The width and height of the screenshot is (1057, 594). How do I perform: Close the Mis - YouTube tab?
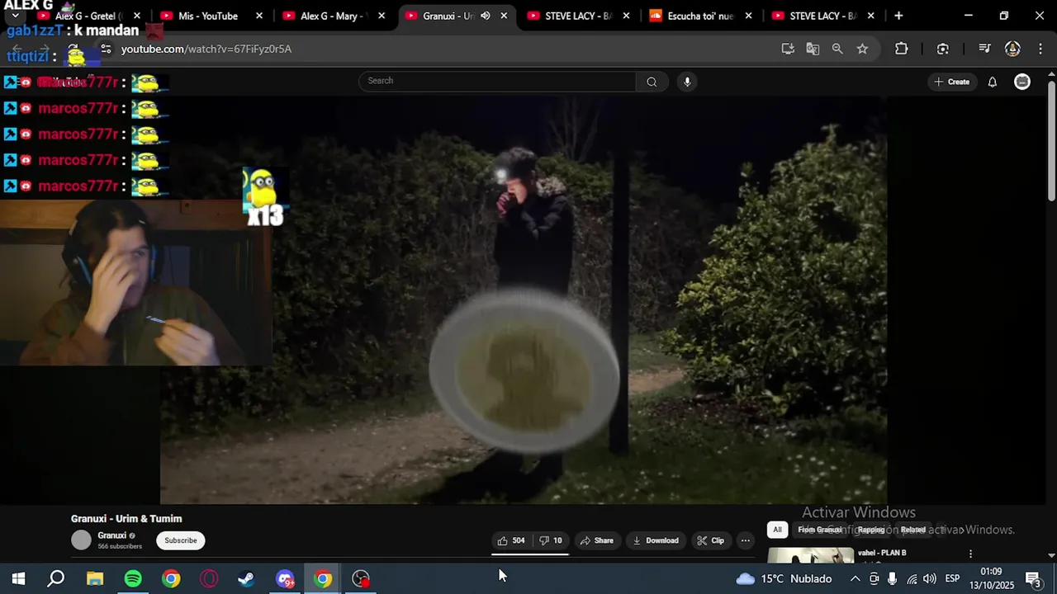pyautogui.click(x=259, y=16)
